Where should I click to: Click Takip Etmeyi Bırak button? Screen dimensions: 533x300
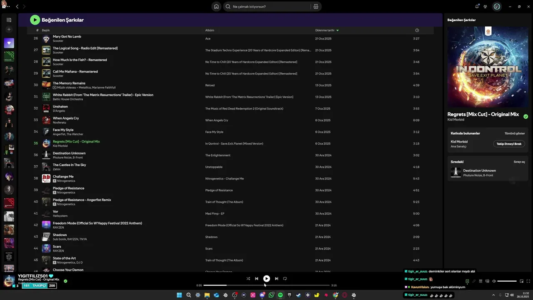pos(509,144)
